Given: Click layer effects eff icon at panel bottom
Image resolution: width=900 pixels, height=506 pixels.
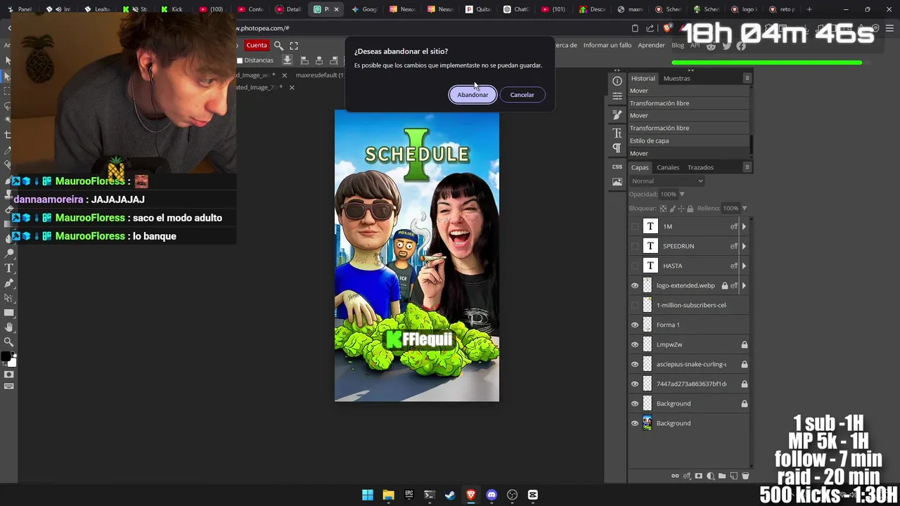Looking at the screenshot, I should point(687,476).
